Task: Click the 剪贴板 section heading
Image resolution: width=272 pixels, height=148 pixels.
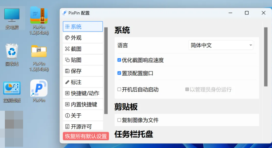Action: click(126, 107)
